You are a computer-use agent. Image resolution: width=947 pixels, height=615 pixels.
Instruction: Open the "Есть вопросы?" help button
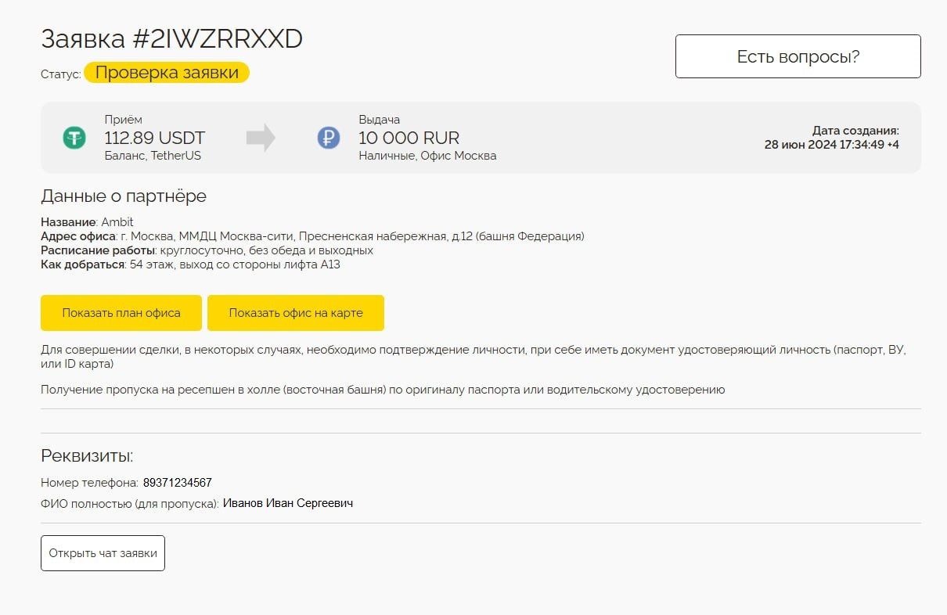click(x=798, y=56)
